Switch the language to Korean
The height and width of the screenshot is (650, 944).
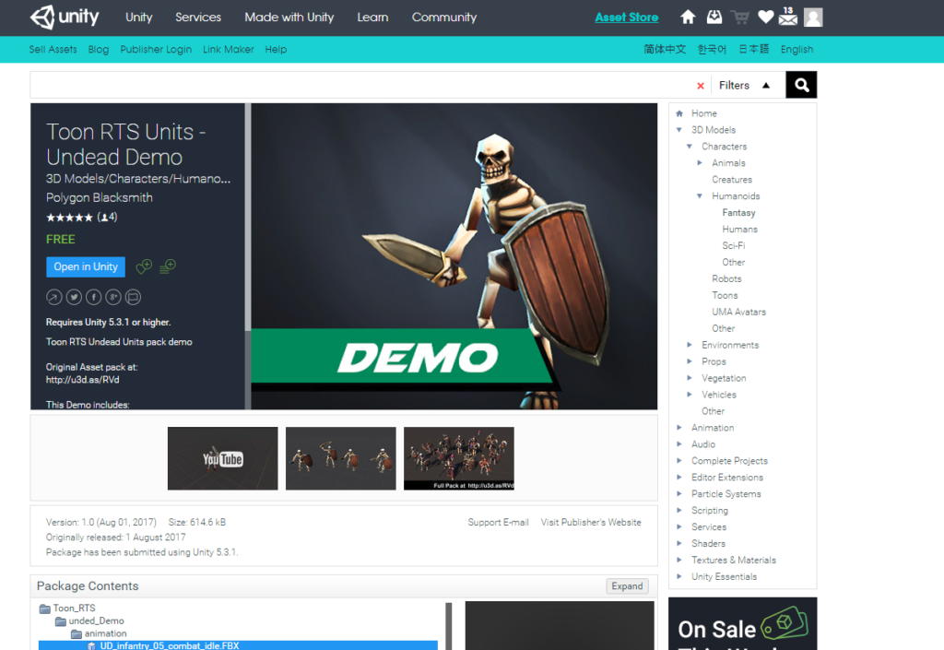pos(712,50)
